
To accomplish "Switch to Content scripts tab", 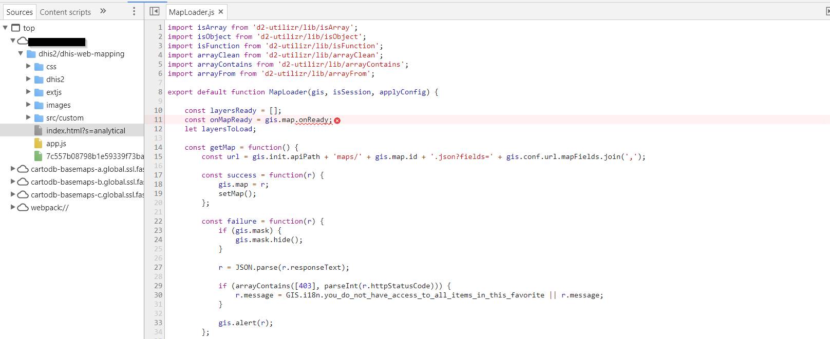I will (65, 12).
